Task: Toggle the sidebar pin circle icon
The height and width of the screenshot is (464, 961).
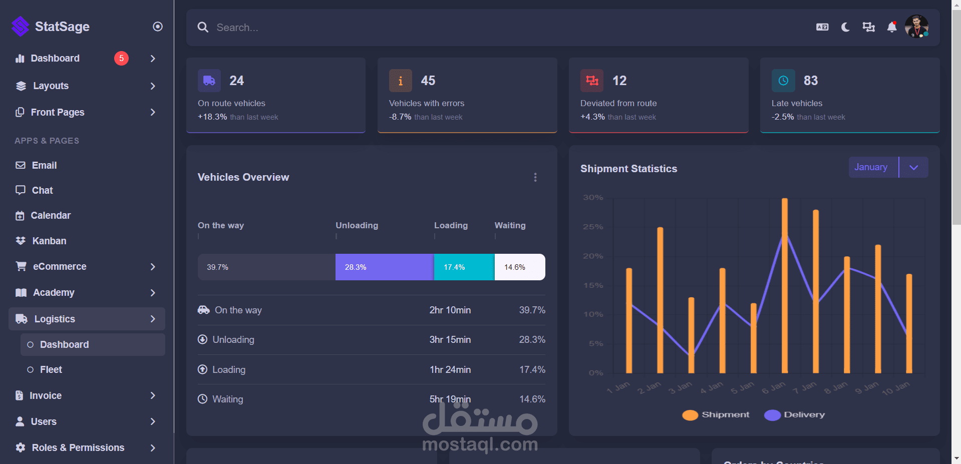Action: (157, 26)
